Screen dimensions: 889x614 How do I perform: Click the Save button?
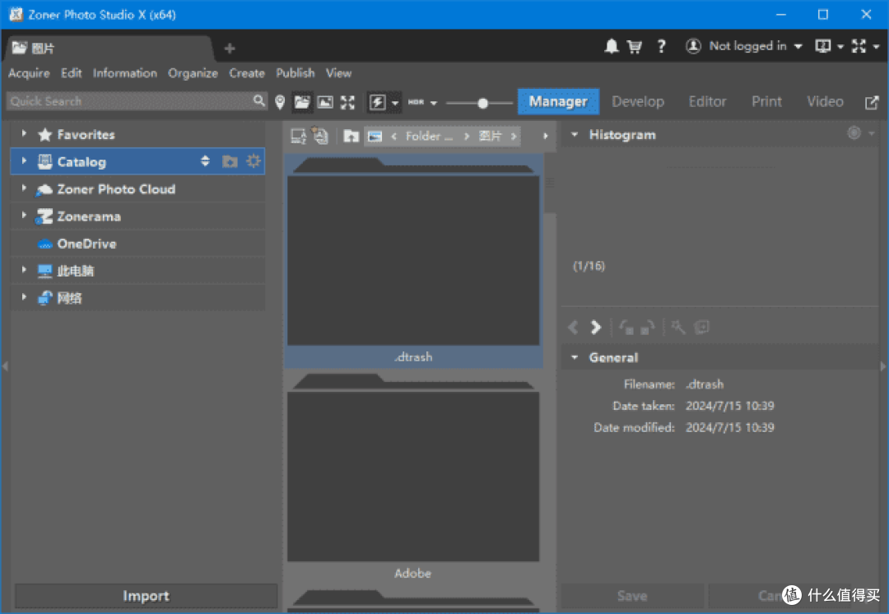click(x=632, y=596)
